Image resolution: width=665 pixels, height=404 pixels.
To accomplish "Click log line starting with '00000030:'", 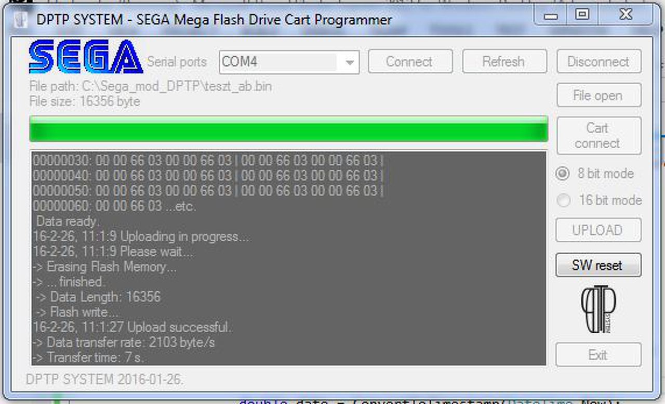I will (x=208, y=161).
